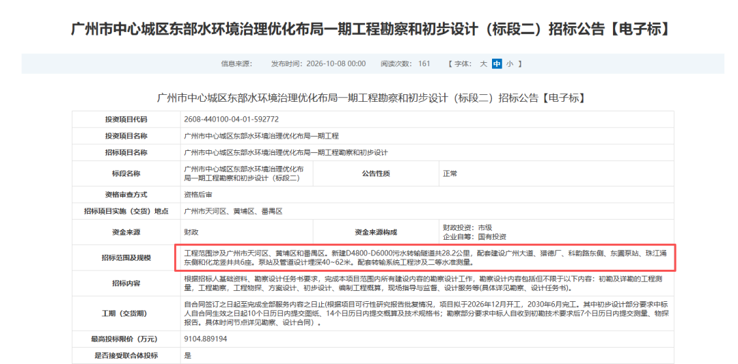Click the 最高投标限价（万元） label

coord(126,339)
